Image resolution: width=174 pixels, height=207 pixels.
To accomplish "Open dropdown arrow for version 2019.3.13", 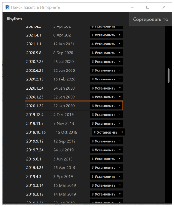I will tap(120, 194).
